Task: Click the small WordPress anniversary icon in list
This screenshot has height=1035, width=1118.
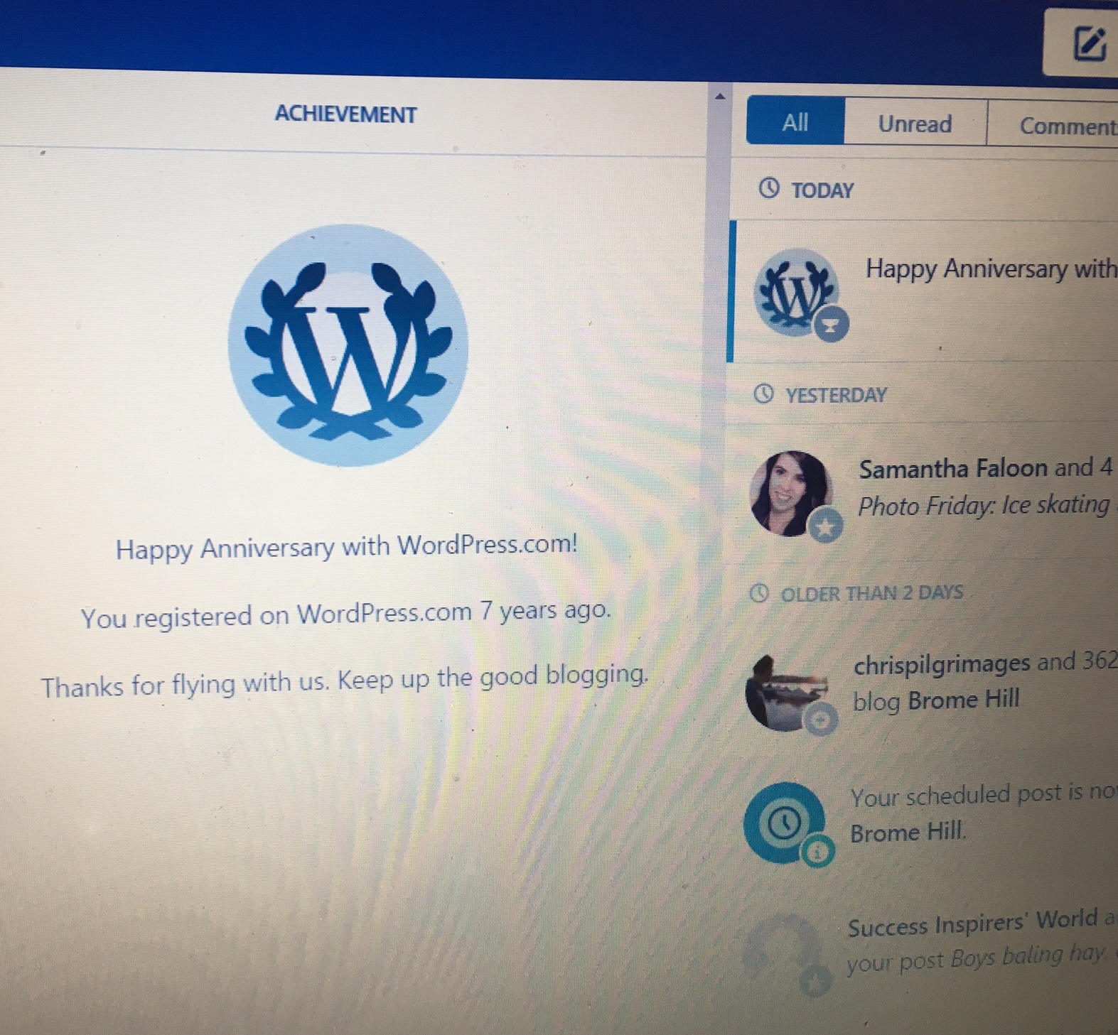Action: click(797, 292)
